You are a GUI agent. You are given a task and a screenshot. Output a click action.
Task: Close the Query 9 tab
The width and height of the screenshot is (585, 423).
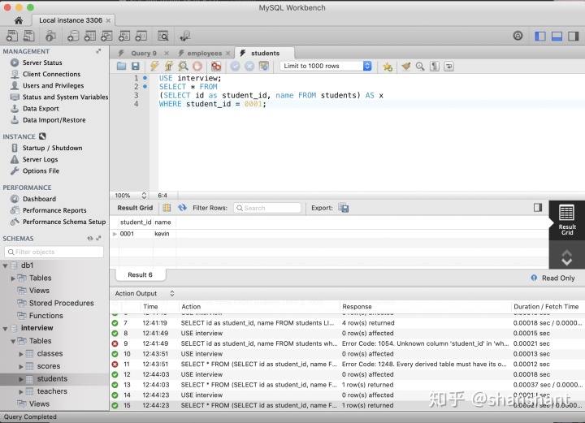[x=167, y=53]
